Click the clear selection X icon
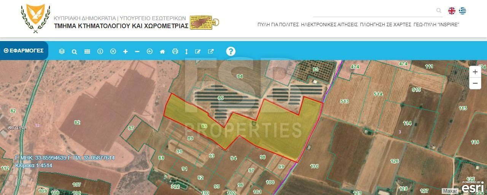The width and height of the screenshot is (487, 195). (113, 51)
